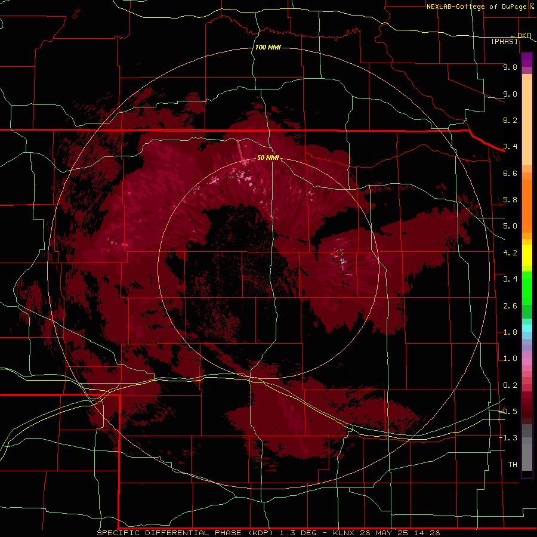Click the 3.4 legend value

[x=510, y=279]
